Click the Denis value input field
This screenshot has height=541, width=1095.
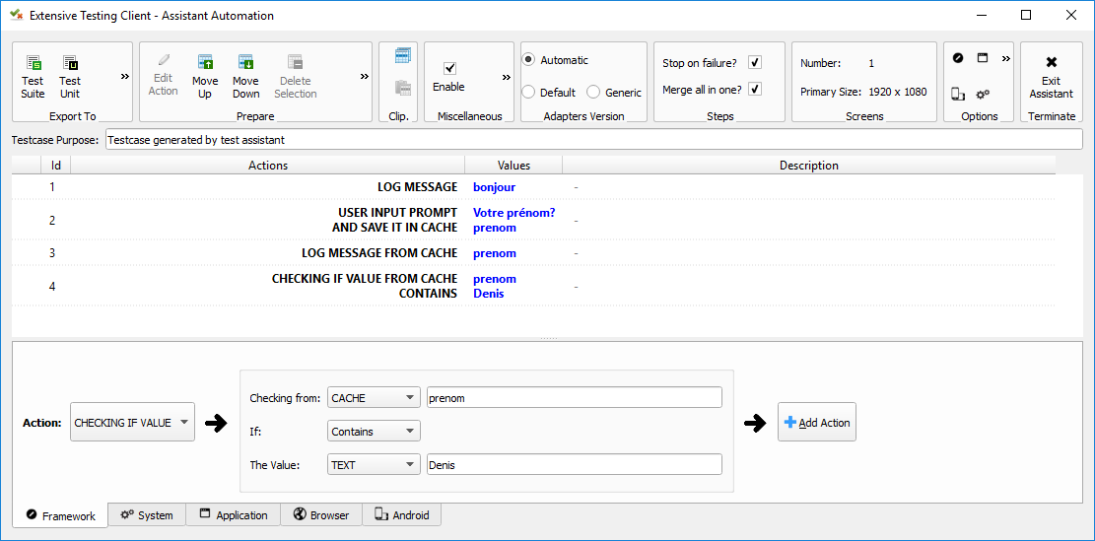[574, 465]
